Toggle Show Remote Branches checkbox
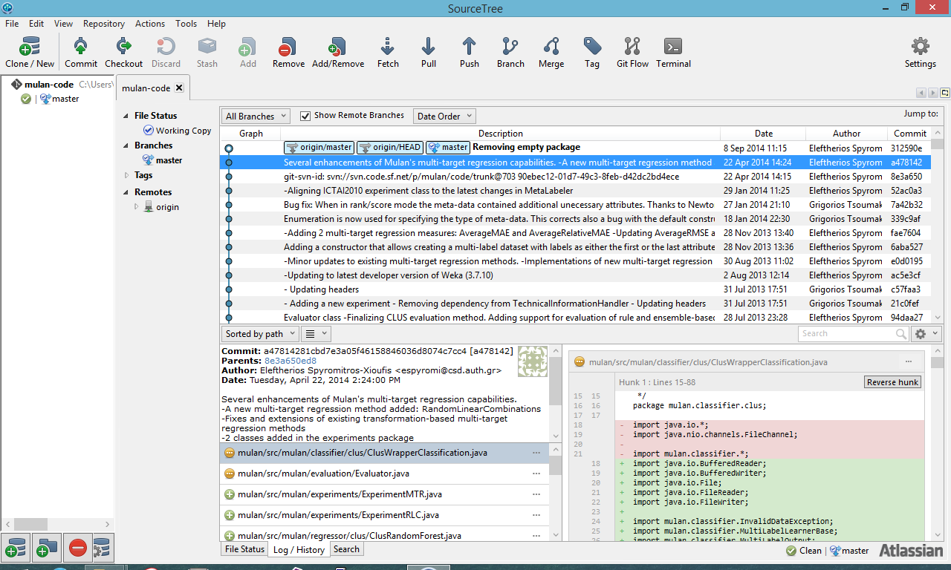Viewport: 951px width, 570px height. point(305,116)
